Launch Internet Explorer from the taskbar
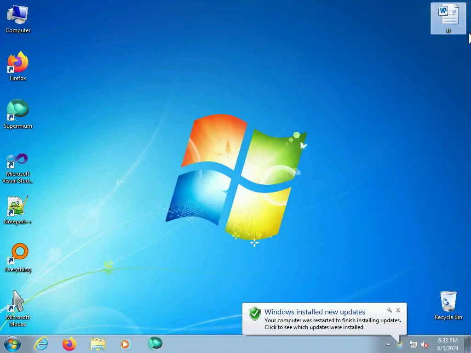The width and height of the screenshot is (471, 353). click(41, 344)
